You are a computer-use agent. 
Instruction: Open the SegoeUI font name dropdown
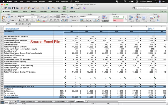32,17
